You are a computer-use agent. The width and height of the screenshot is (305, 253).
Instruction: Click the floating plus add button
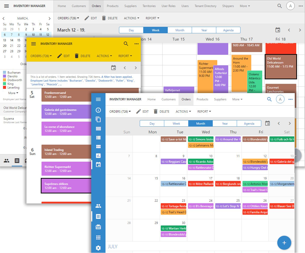coord(284,243)
